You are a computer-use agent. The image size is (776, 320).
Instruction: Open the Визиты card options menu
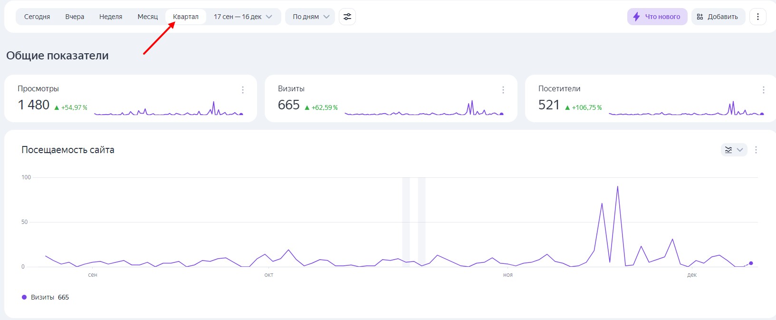[503, 90]
